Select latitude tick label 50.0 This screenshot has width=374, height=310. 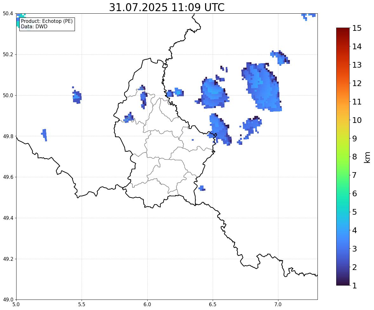pyautogui.click(x=8, y=96)
